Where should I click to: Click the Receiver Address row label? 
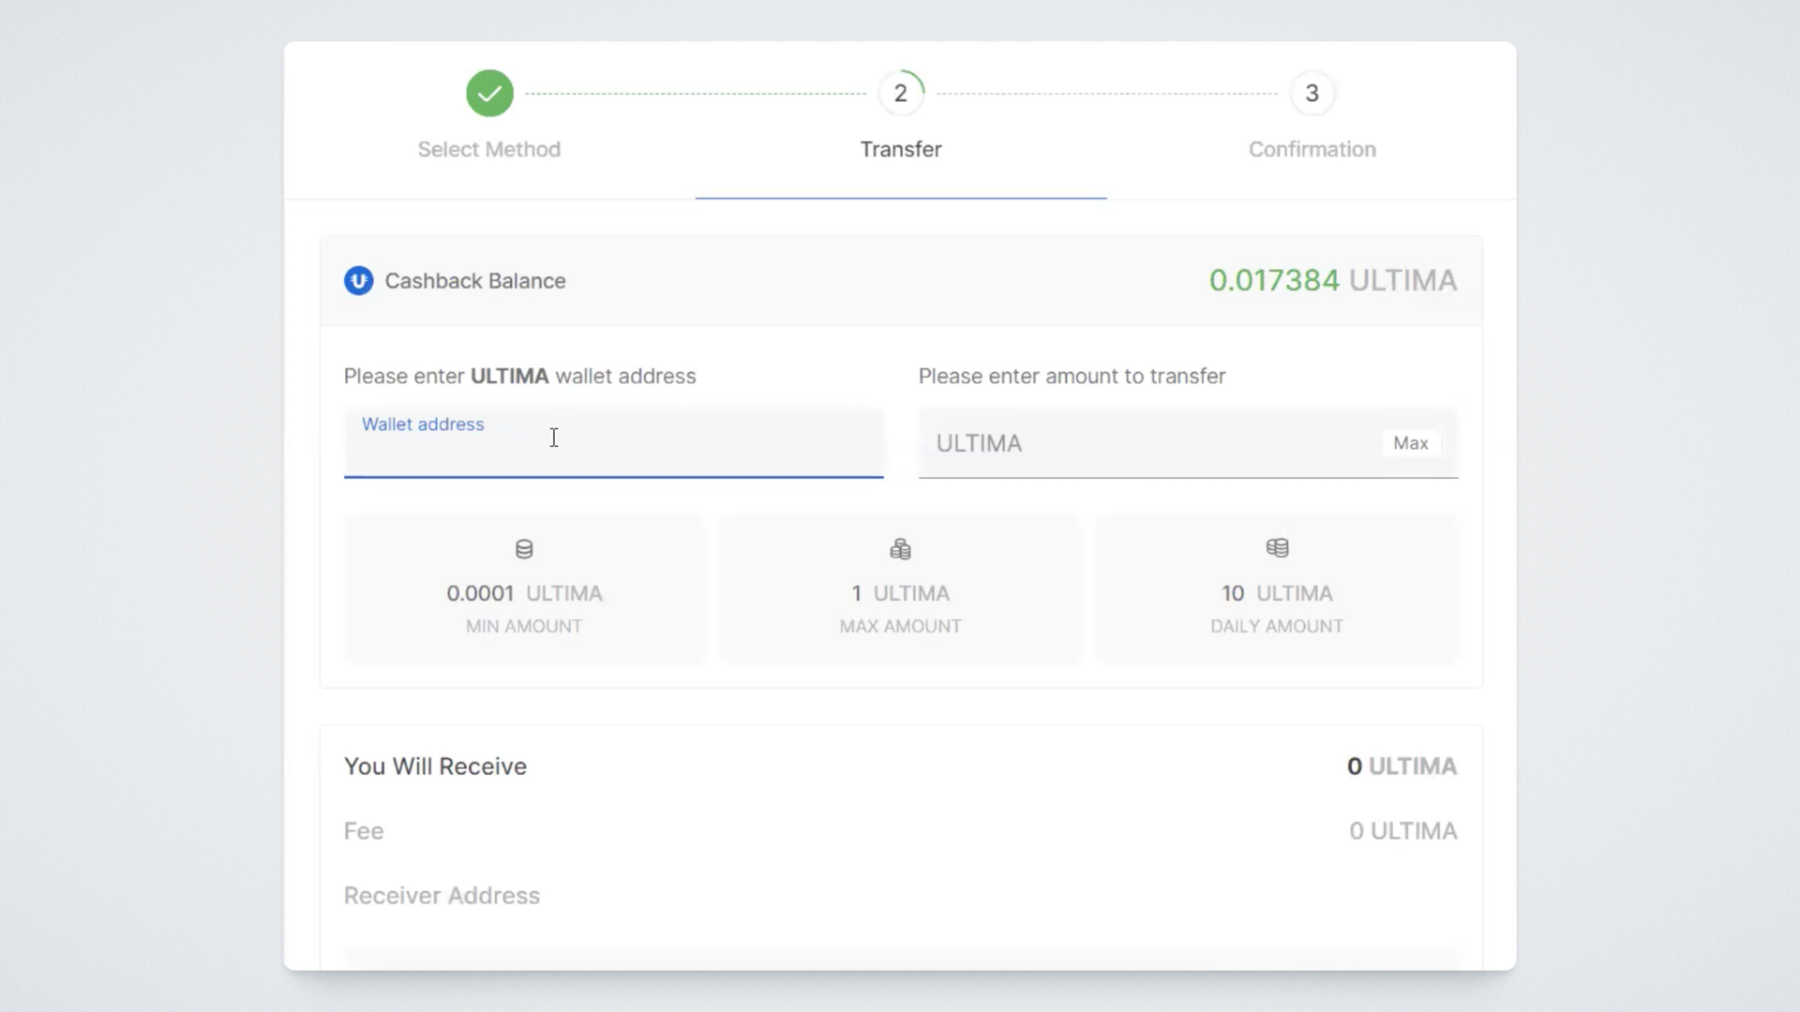tap(442, 896)
